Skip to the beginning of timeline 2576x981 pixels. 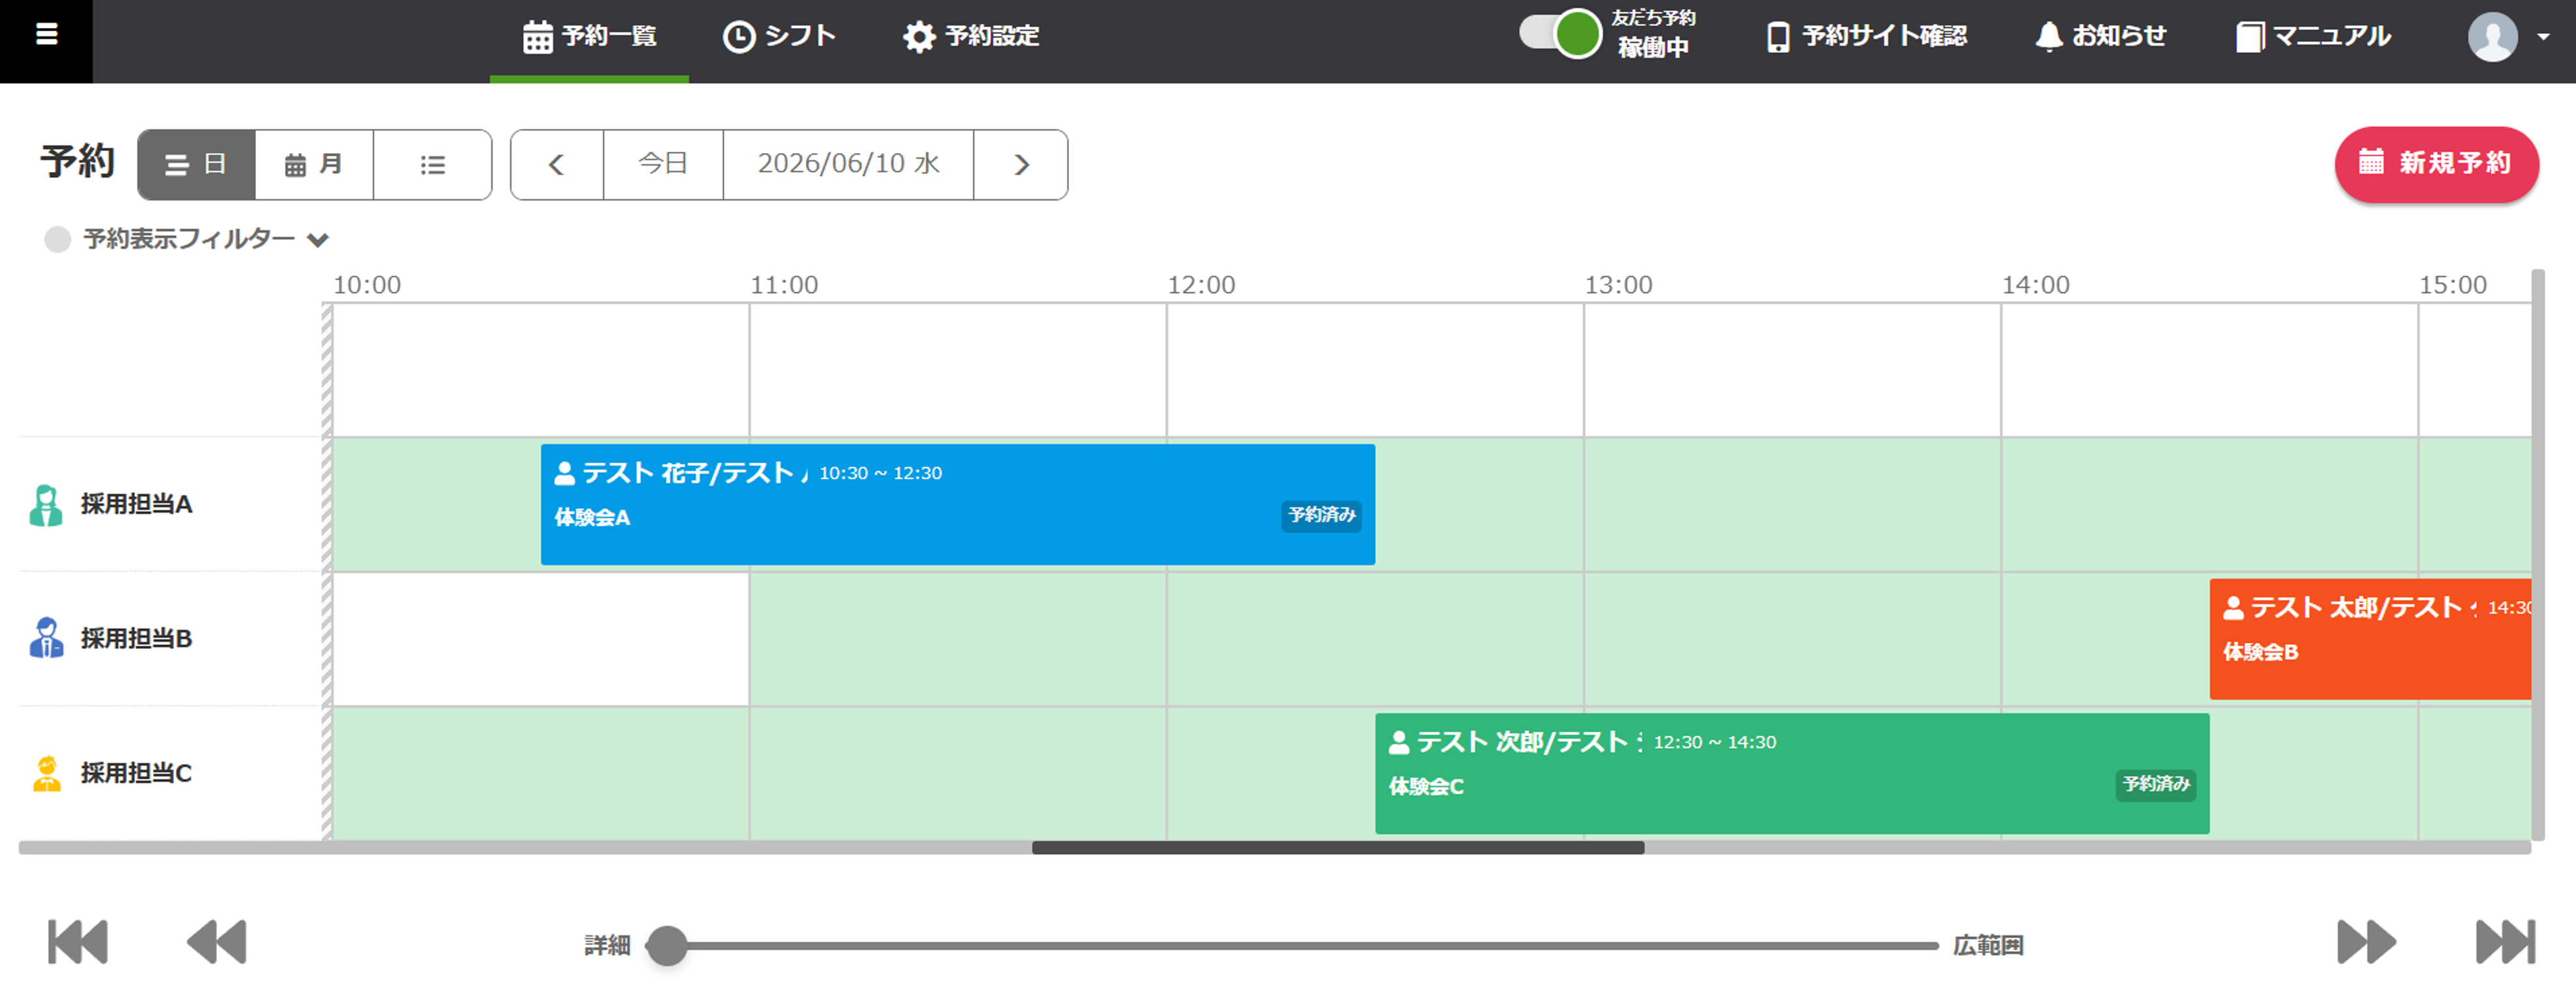point(78,942)
